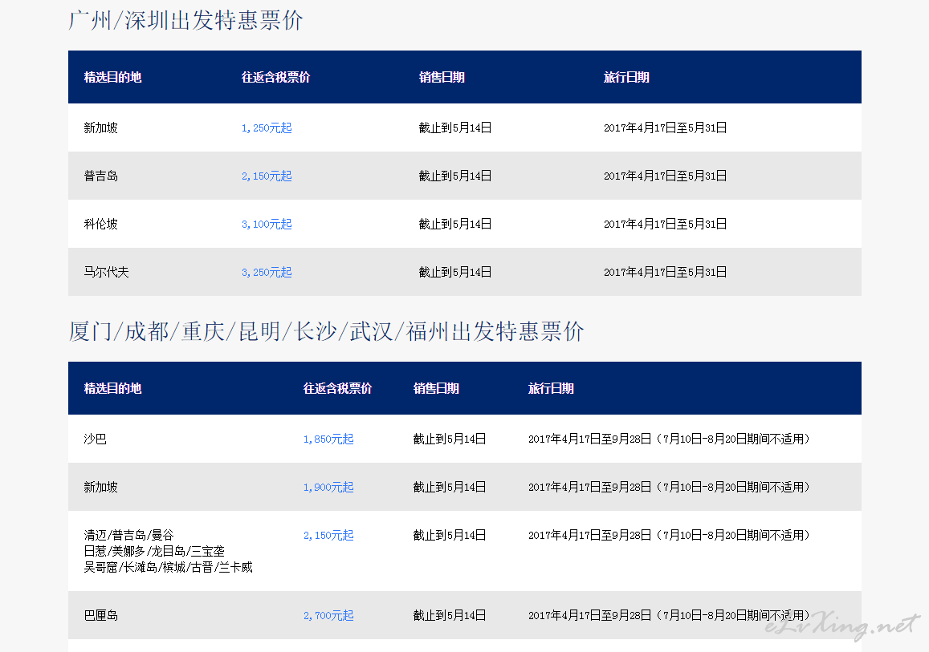Click 精选目的地 header in the 广州/深圳 table
This screenshot has width=929, height=652.
[x=112, y=77]
